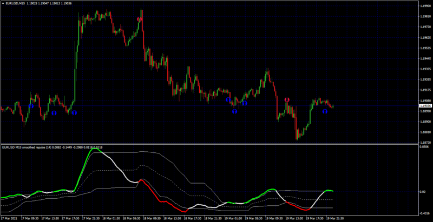Select the red sell arrow at the 1.19810 peak
Image resolution: width=433 pixels, height=222 pixels.
140,19
